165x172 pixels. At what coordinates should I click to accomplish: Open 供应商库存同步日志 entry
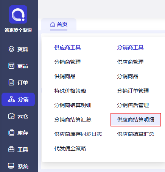pyautogui.click(x=78, y=134)
